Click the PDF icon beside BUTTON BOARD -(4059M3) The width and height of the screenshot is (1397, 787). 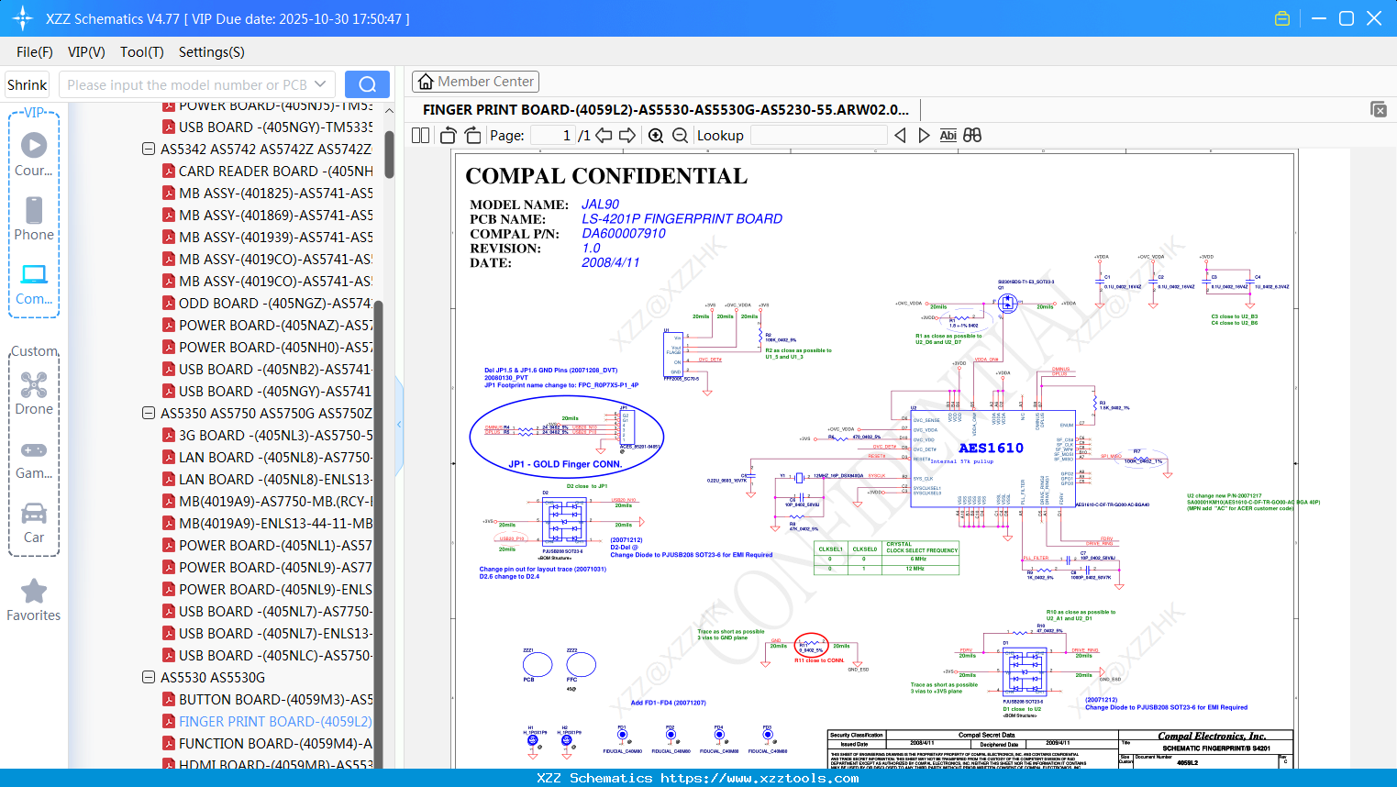coord(169,699)
